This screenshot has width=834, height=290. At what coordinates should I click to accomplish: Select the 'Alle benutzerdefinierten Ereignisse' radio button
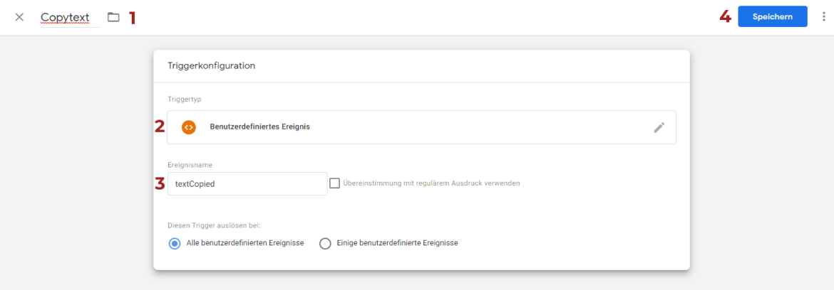(x=175, y=243)
